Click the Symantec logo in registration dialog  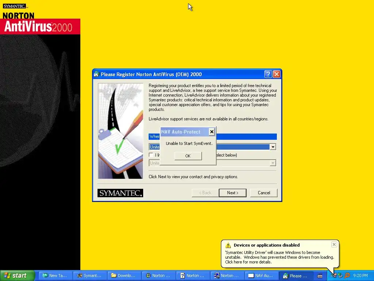[x=120, y=193]
